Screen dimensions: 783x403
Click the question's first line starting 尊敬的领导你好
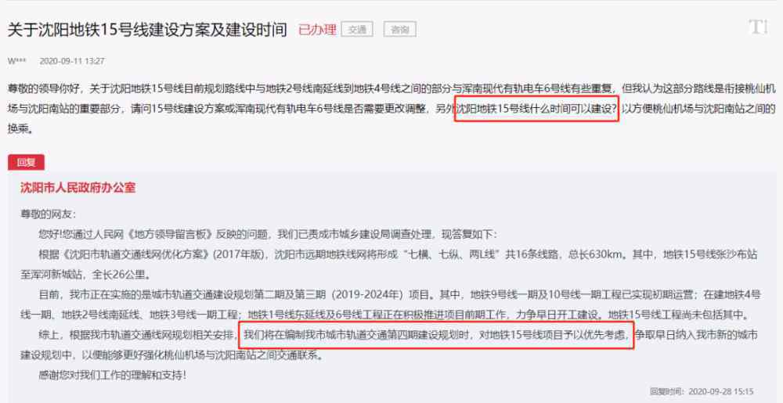391,89
